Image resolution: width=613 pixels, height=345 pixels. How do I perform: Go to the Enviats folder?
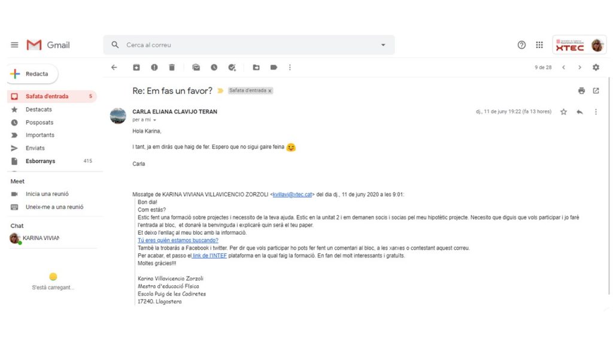click(x=35, y=148)
